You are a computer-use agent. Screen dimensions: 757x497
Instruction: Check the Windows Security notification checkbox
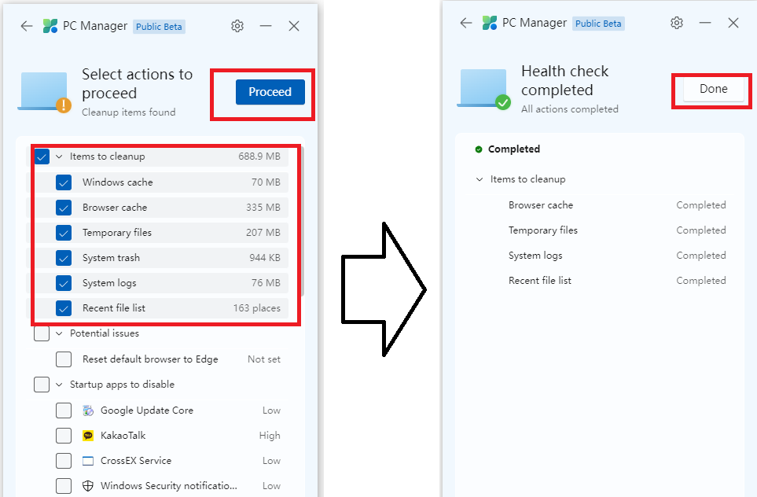point(64,486)
